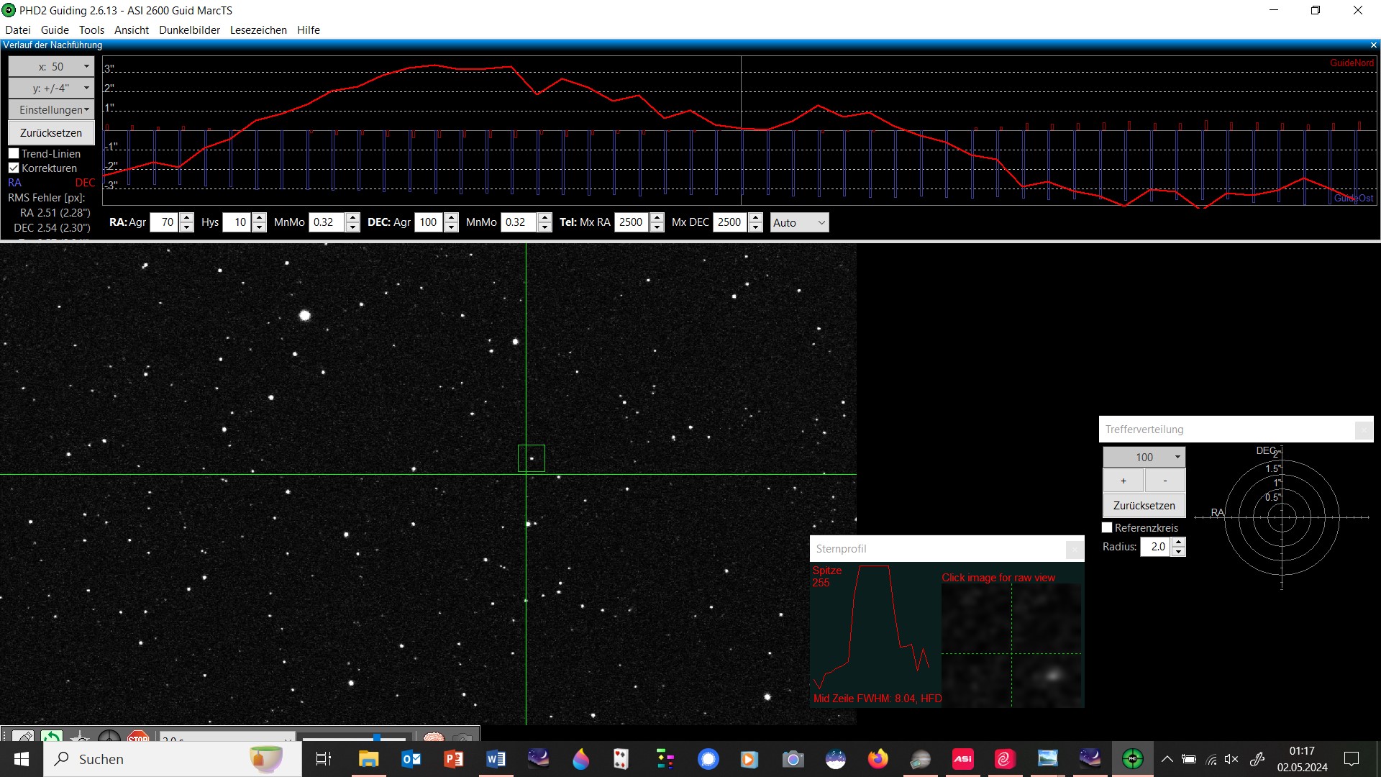The image size is (1381, 777).
Task: Click the camera settings icon beside the brain
Action: [462, 737]
